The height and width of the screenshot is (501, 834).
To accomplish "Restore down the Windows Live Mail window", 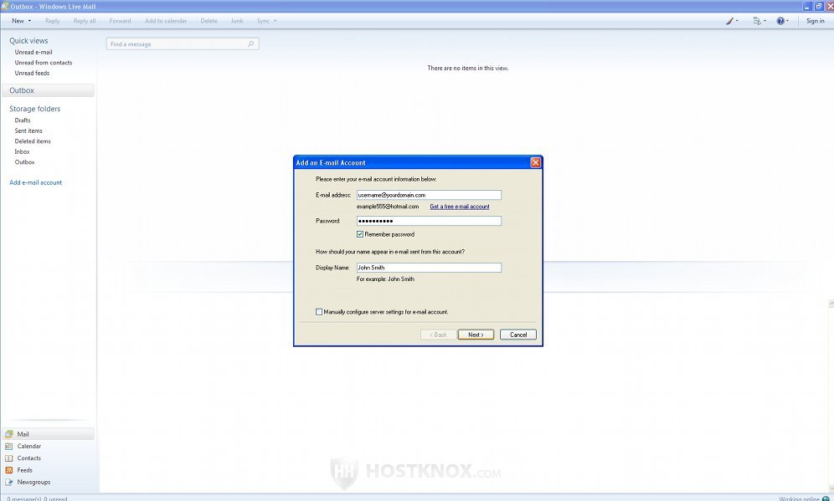I will 819,7.
